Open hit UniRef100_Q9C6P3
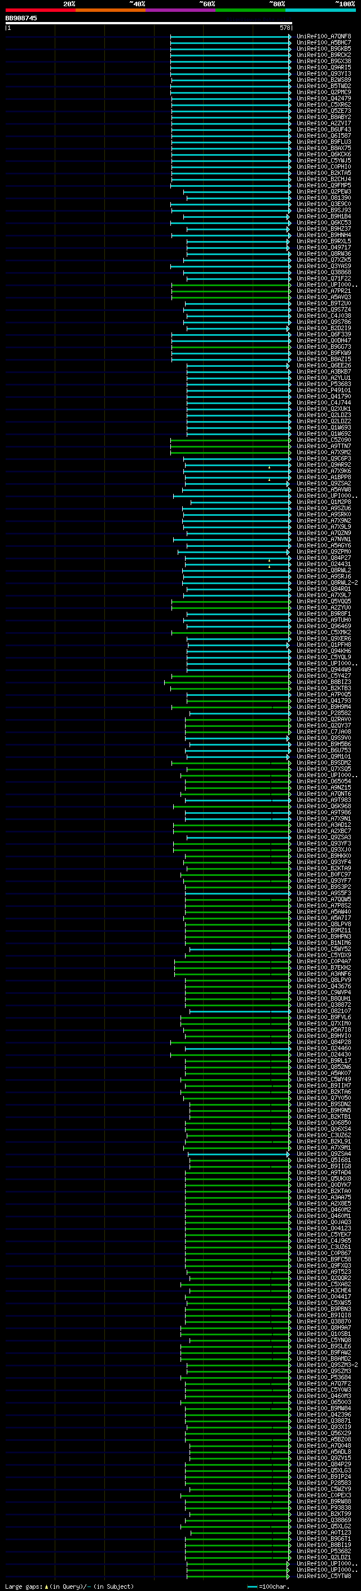This screenshot has height=1591, width=361. (324, 458)
